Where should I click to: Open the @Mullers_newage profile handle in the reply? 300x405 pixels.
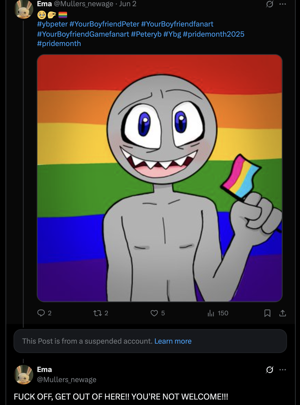(67, 380)
